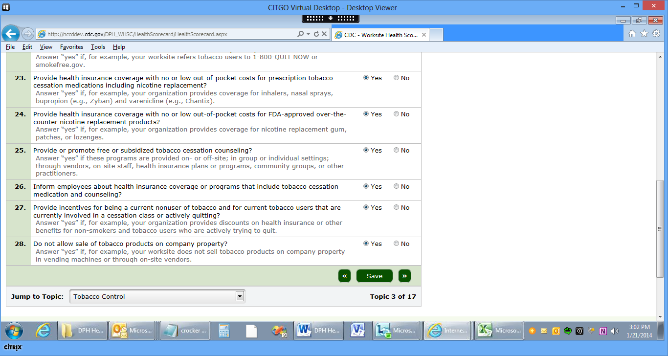
Task: Open the crocker notepad taskbar item
Action: (185, 331)
